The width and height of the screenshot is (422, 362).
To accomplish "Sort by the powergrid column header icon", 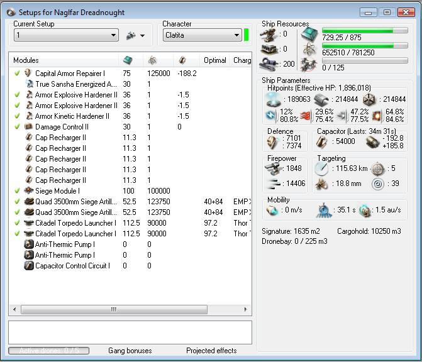I will coord(153,60).
